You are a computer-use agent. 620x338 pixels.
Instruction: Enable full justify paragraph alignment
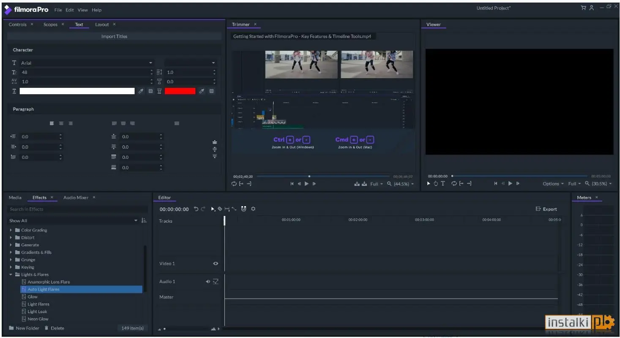point(177,123)
